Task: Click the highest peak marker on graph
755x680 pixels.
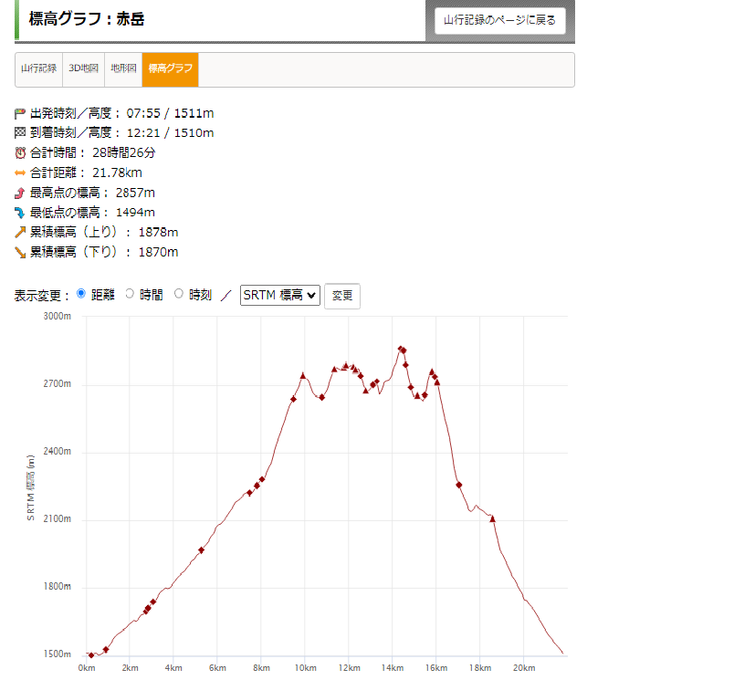Action: point(401,349)
